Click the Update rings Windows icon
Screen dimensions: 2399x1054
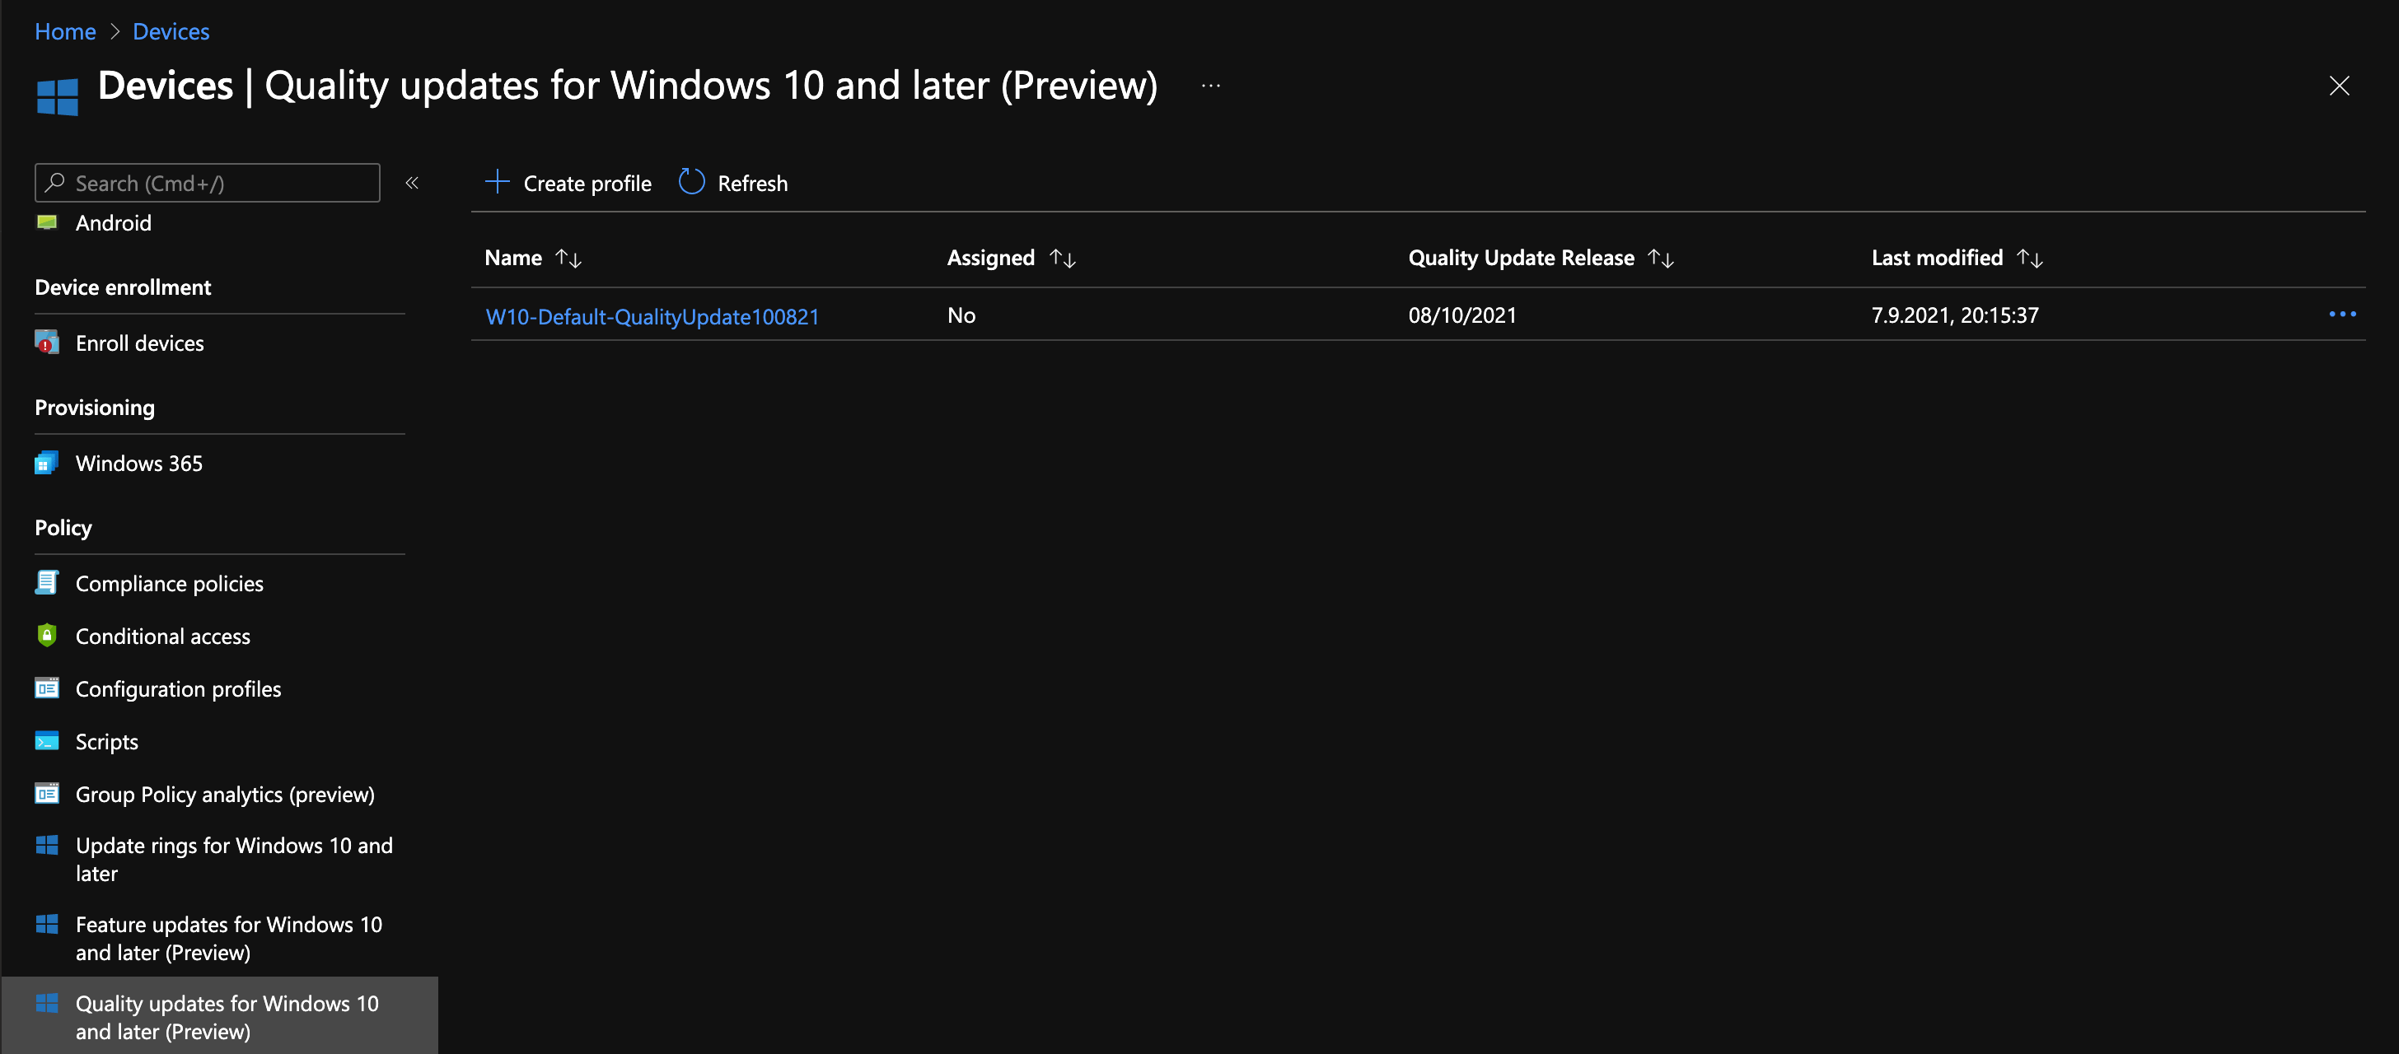[x=47, y=846]
